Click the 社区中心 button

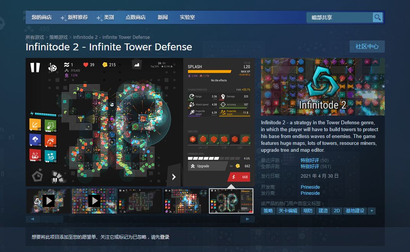[x=366, y=47]
